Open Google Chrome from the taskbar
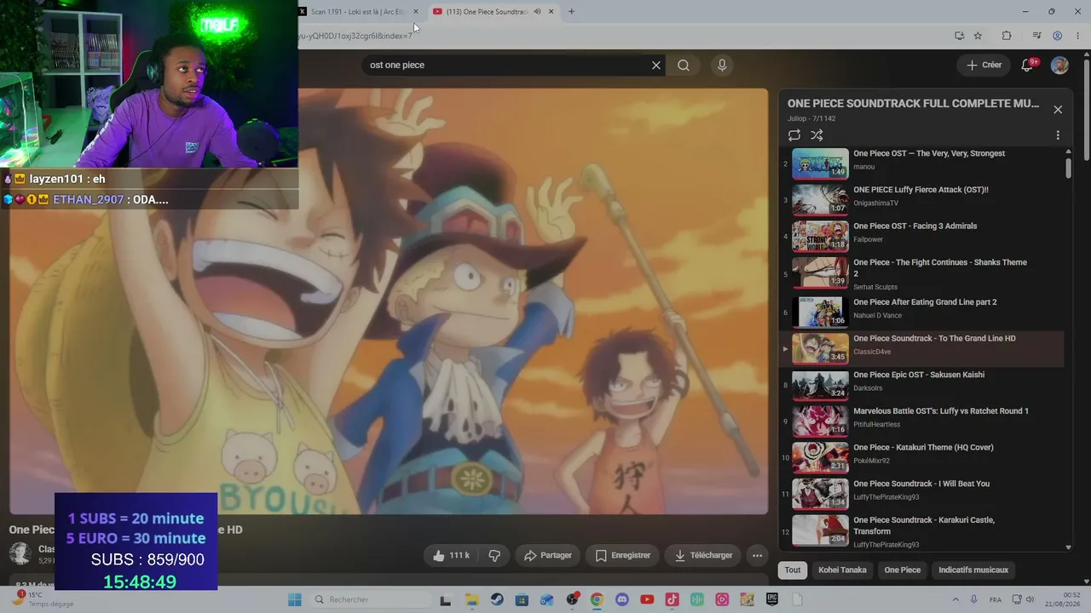 tap(597, 599)
